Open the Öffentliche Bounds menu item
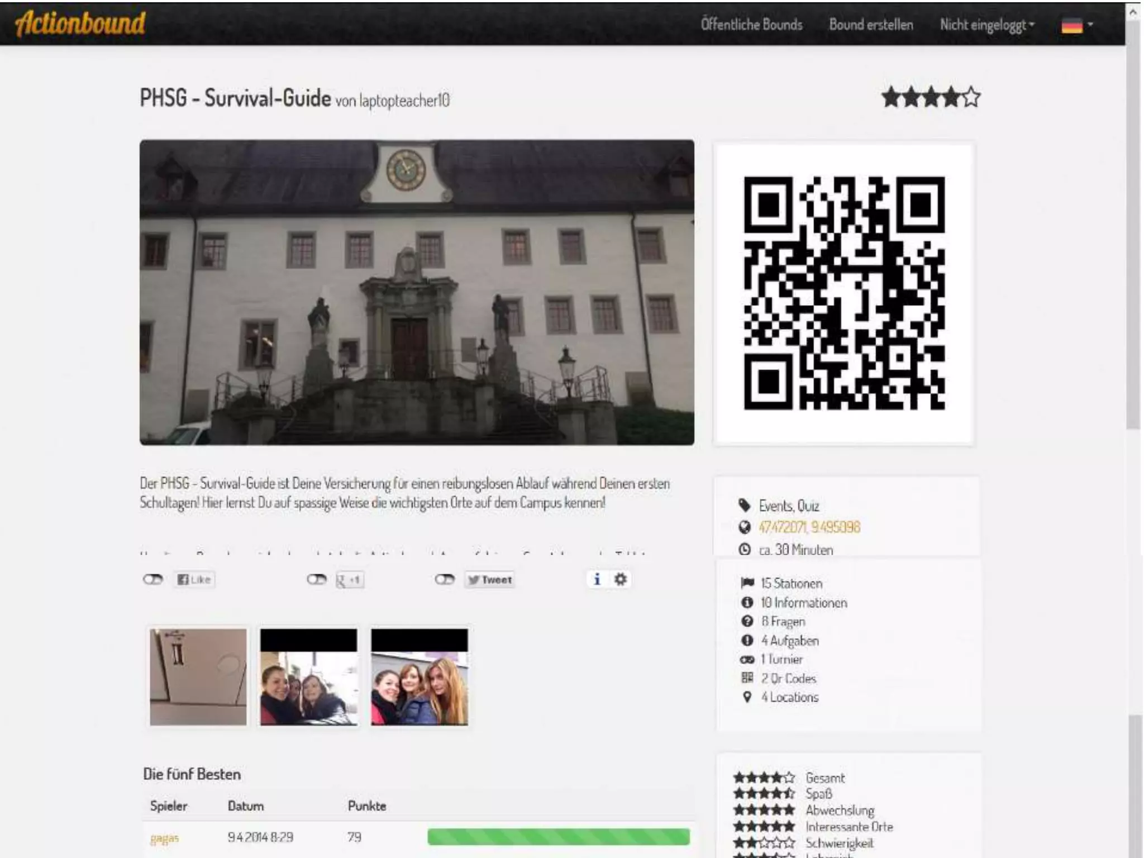This screenshot has height=858, width=1144. point(751,25)
